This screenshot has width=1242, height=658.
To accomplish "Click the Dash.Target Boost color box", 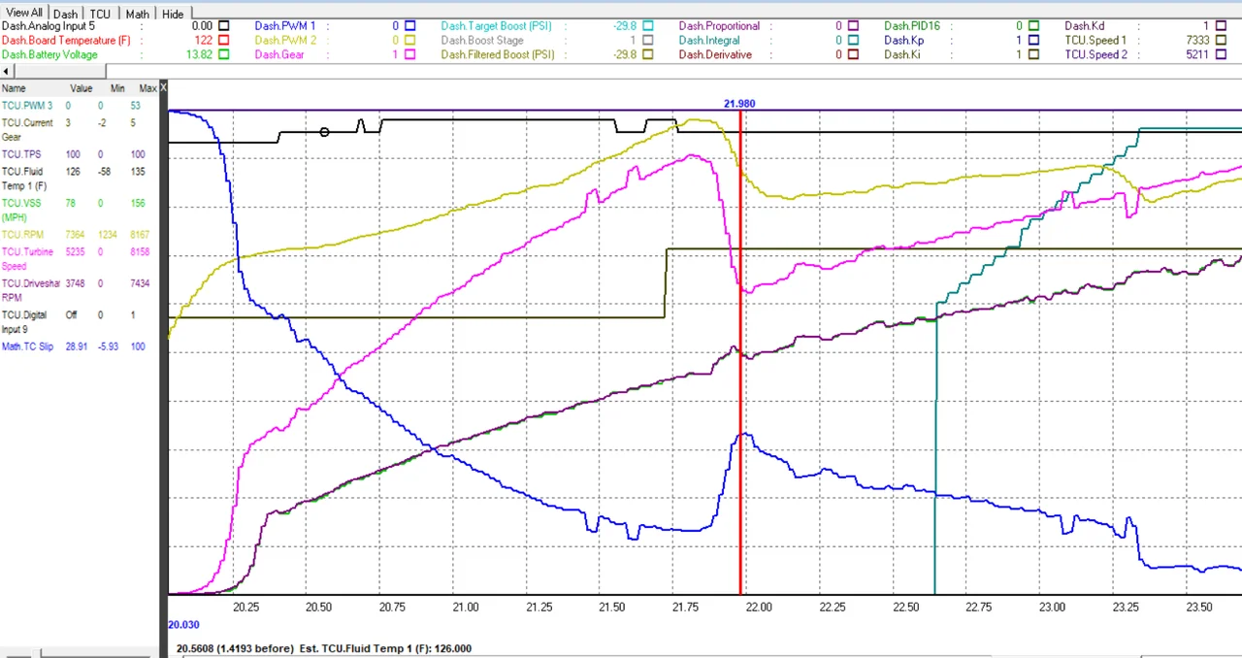I will click(x=647, y=26).
